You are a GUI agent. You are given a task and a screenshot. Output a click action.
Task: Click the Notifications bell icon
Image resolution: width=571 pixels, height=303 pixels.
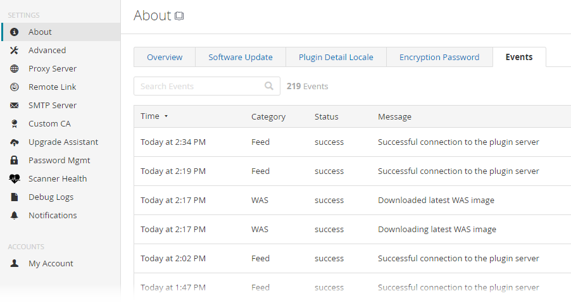pos(15,216)
